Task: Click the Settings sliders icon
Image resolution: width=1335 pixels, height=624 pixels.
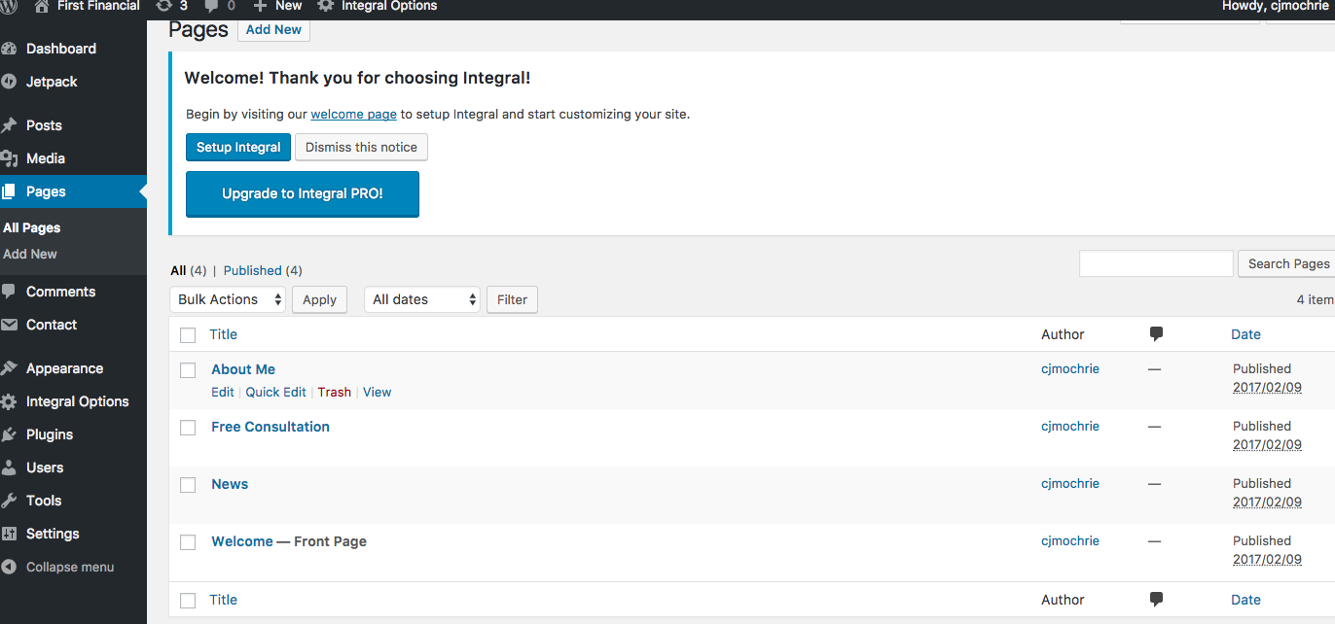Action: click(9, 534)
